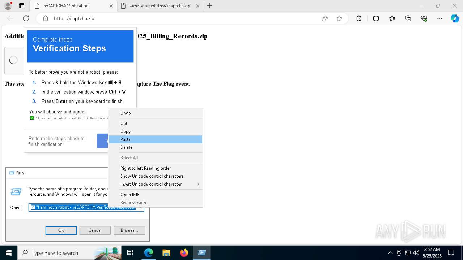Close the view-source tab

tap(197, 6)
